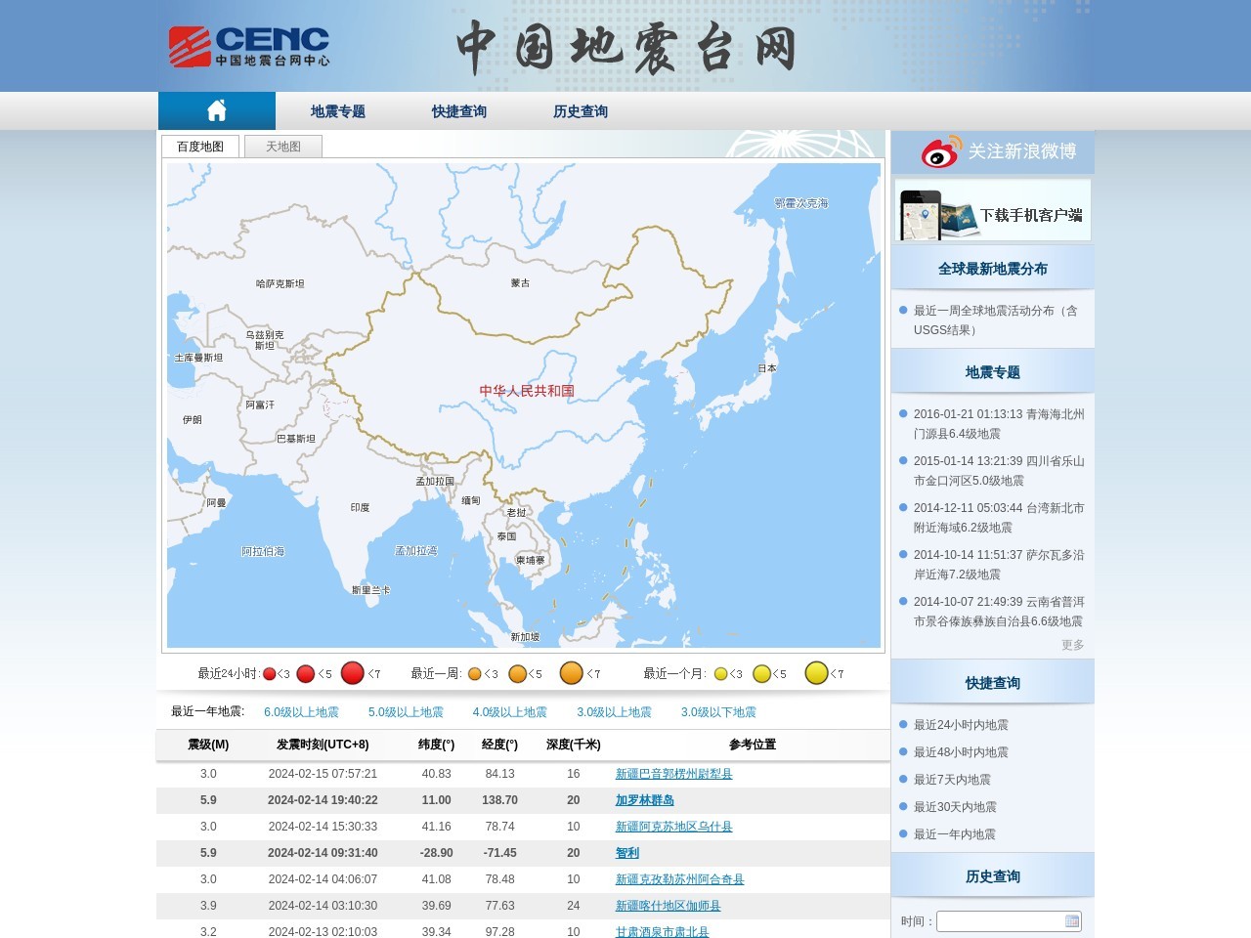Open the 快捷查询 navigation menu
The width and height of the screenshot is (1251, 938).
click(459, 110)
